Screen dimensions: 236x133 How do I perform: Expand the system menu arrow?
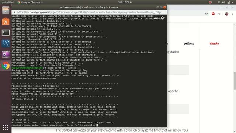[x=233, y=3]
